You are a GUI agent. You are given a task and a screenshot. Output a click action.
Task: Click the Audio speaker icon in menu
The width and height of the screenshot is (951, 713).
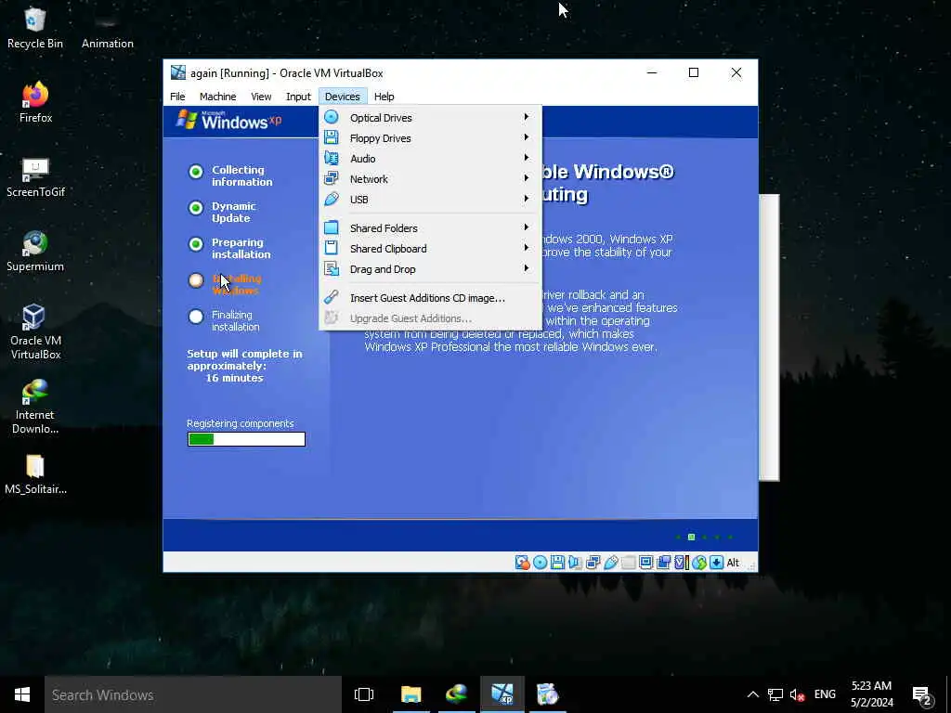click(x=332, y=158)
